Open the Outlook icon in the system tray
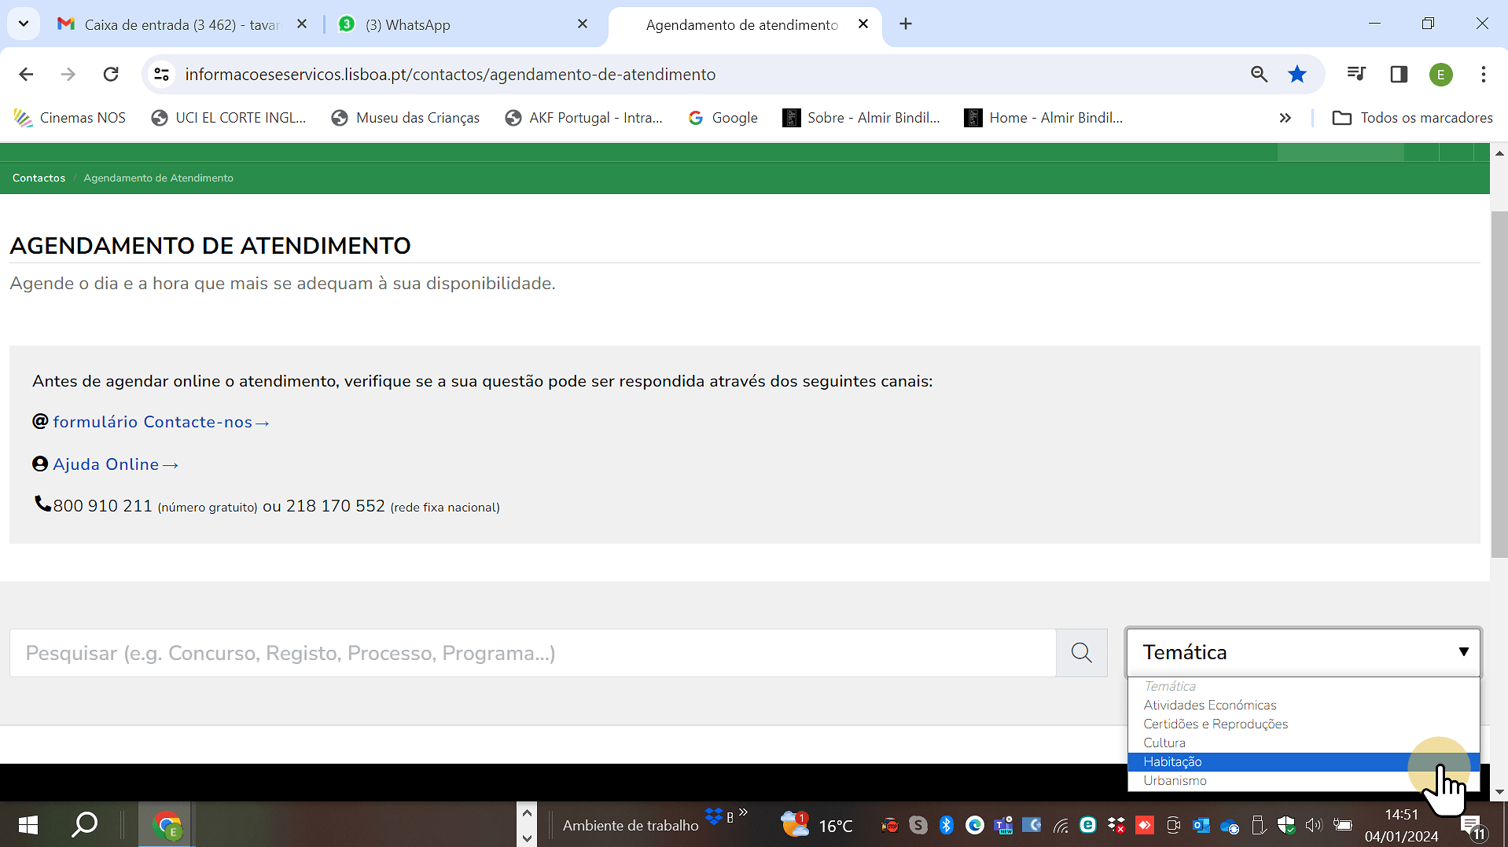The width and height of the screenshot is (1508, 847). (1201, 825)
